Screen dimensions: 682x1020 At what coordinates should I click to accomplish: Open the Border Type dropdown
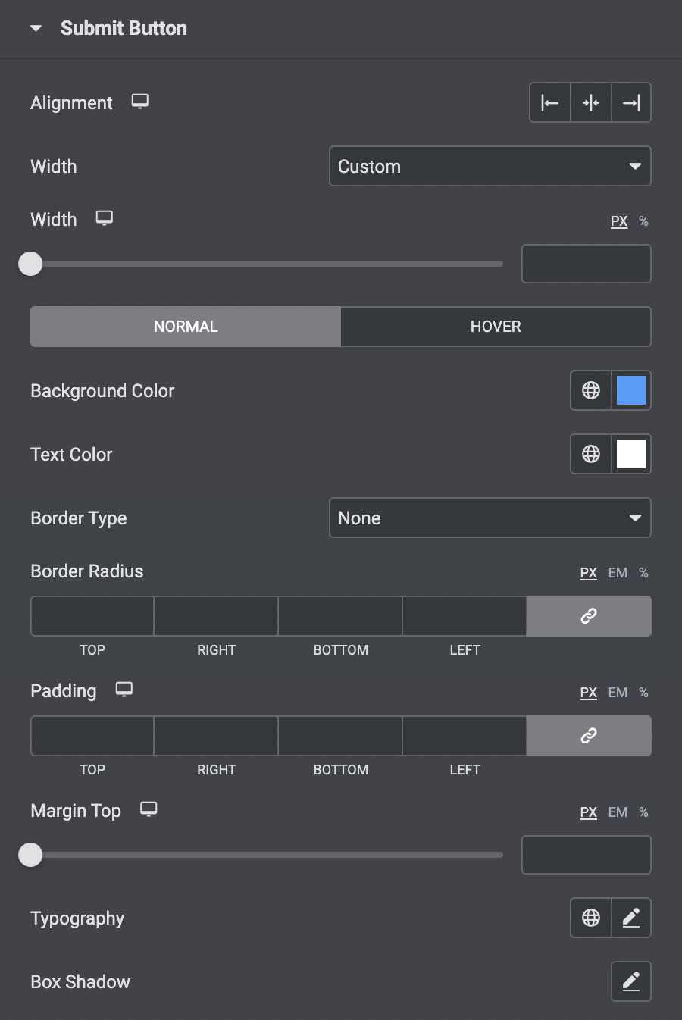[490, 518]
